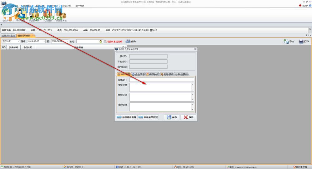This screenshot has height=169, width=312.
Task: Click the 会员卡号 column header
Action: coord(28,47)
